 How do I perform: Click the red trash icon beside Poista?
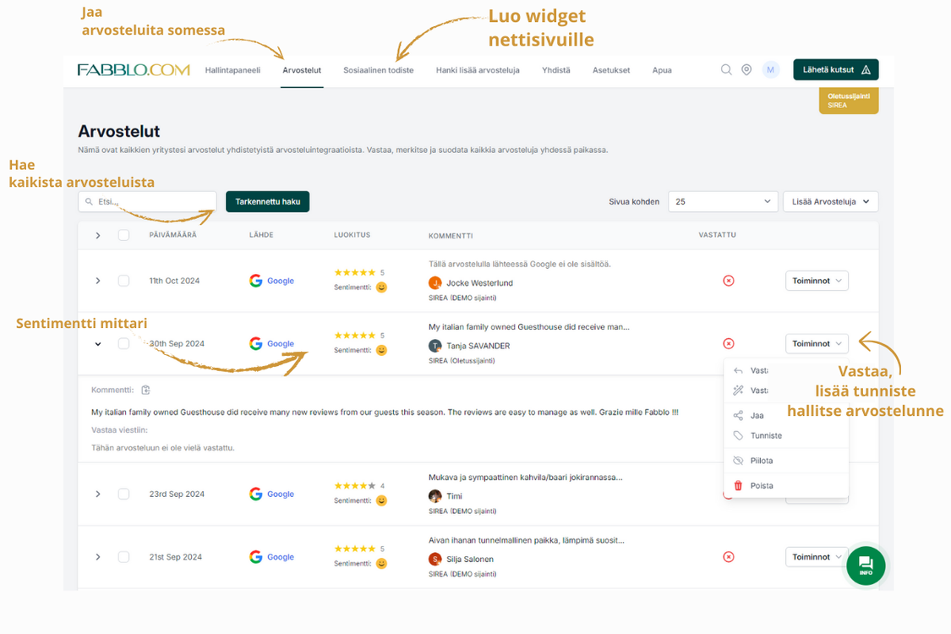click(738, 485)
